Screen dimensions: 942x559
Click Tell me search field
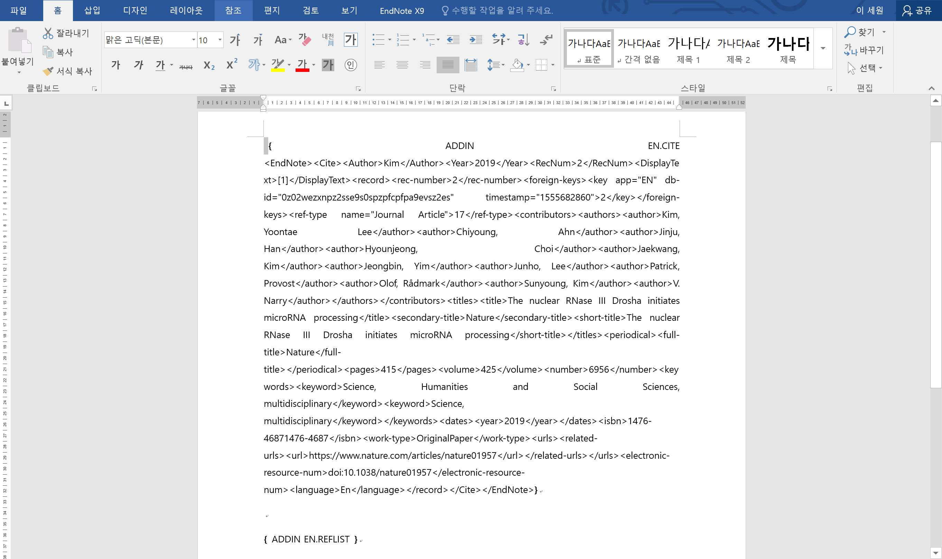pos(497,11)
